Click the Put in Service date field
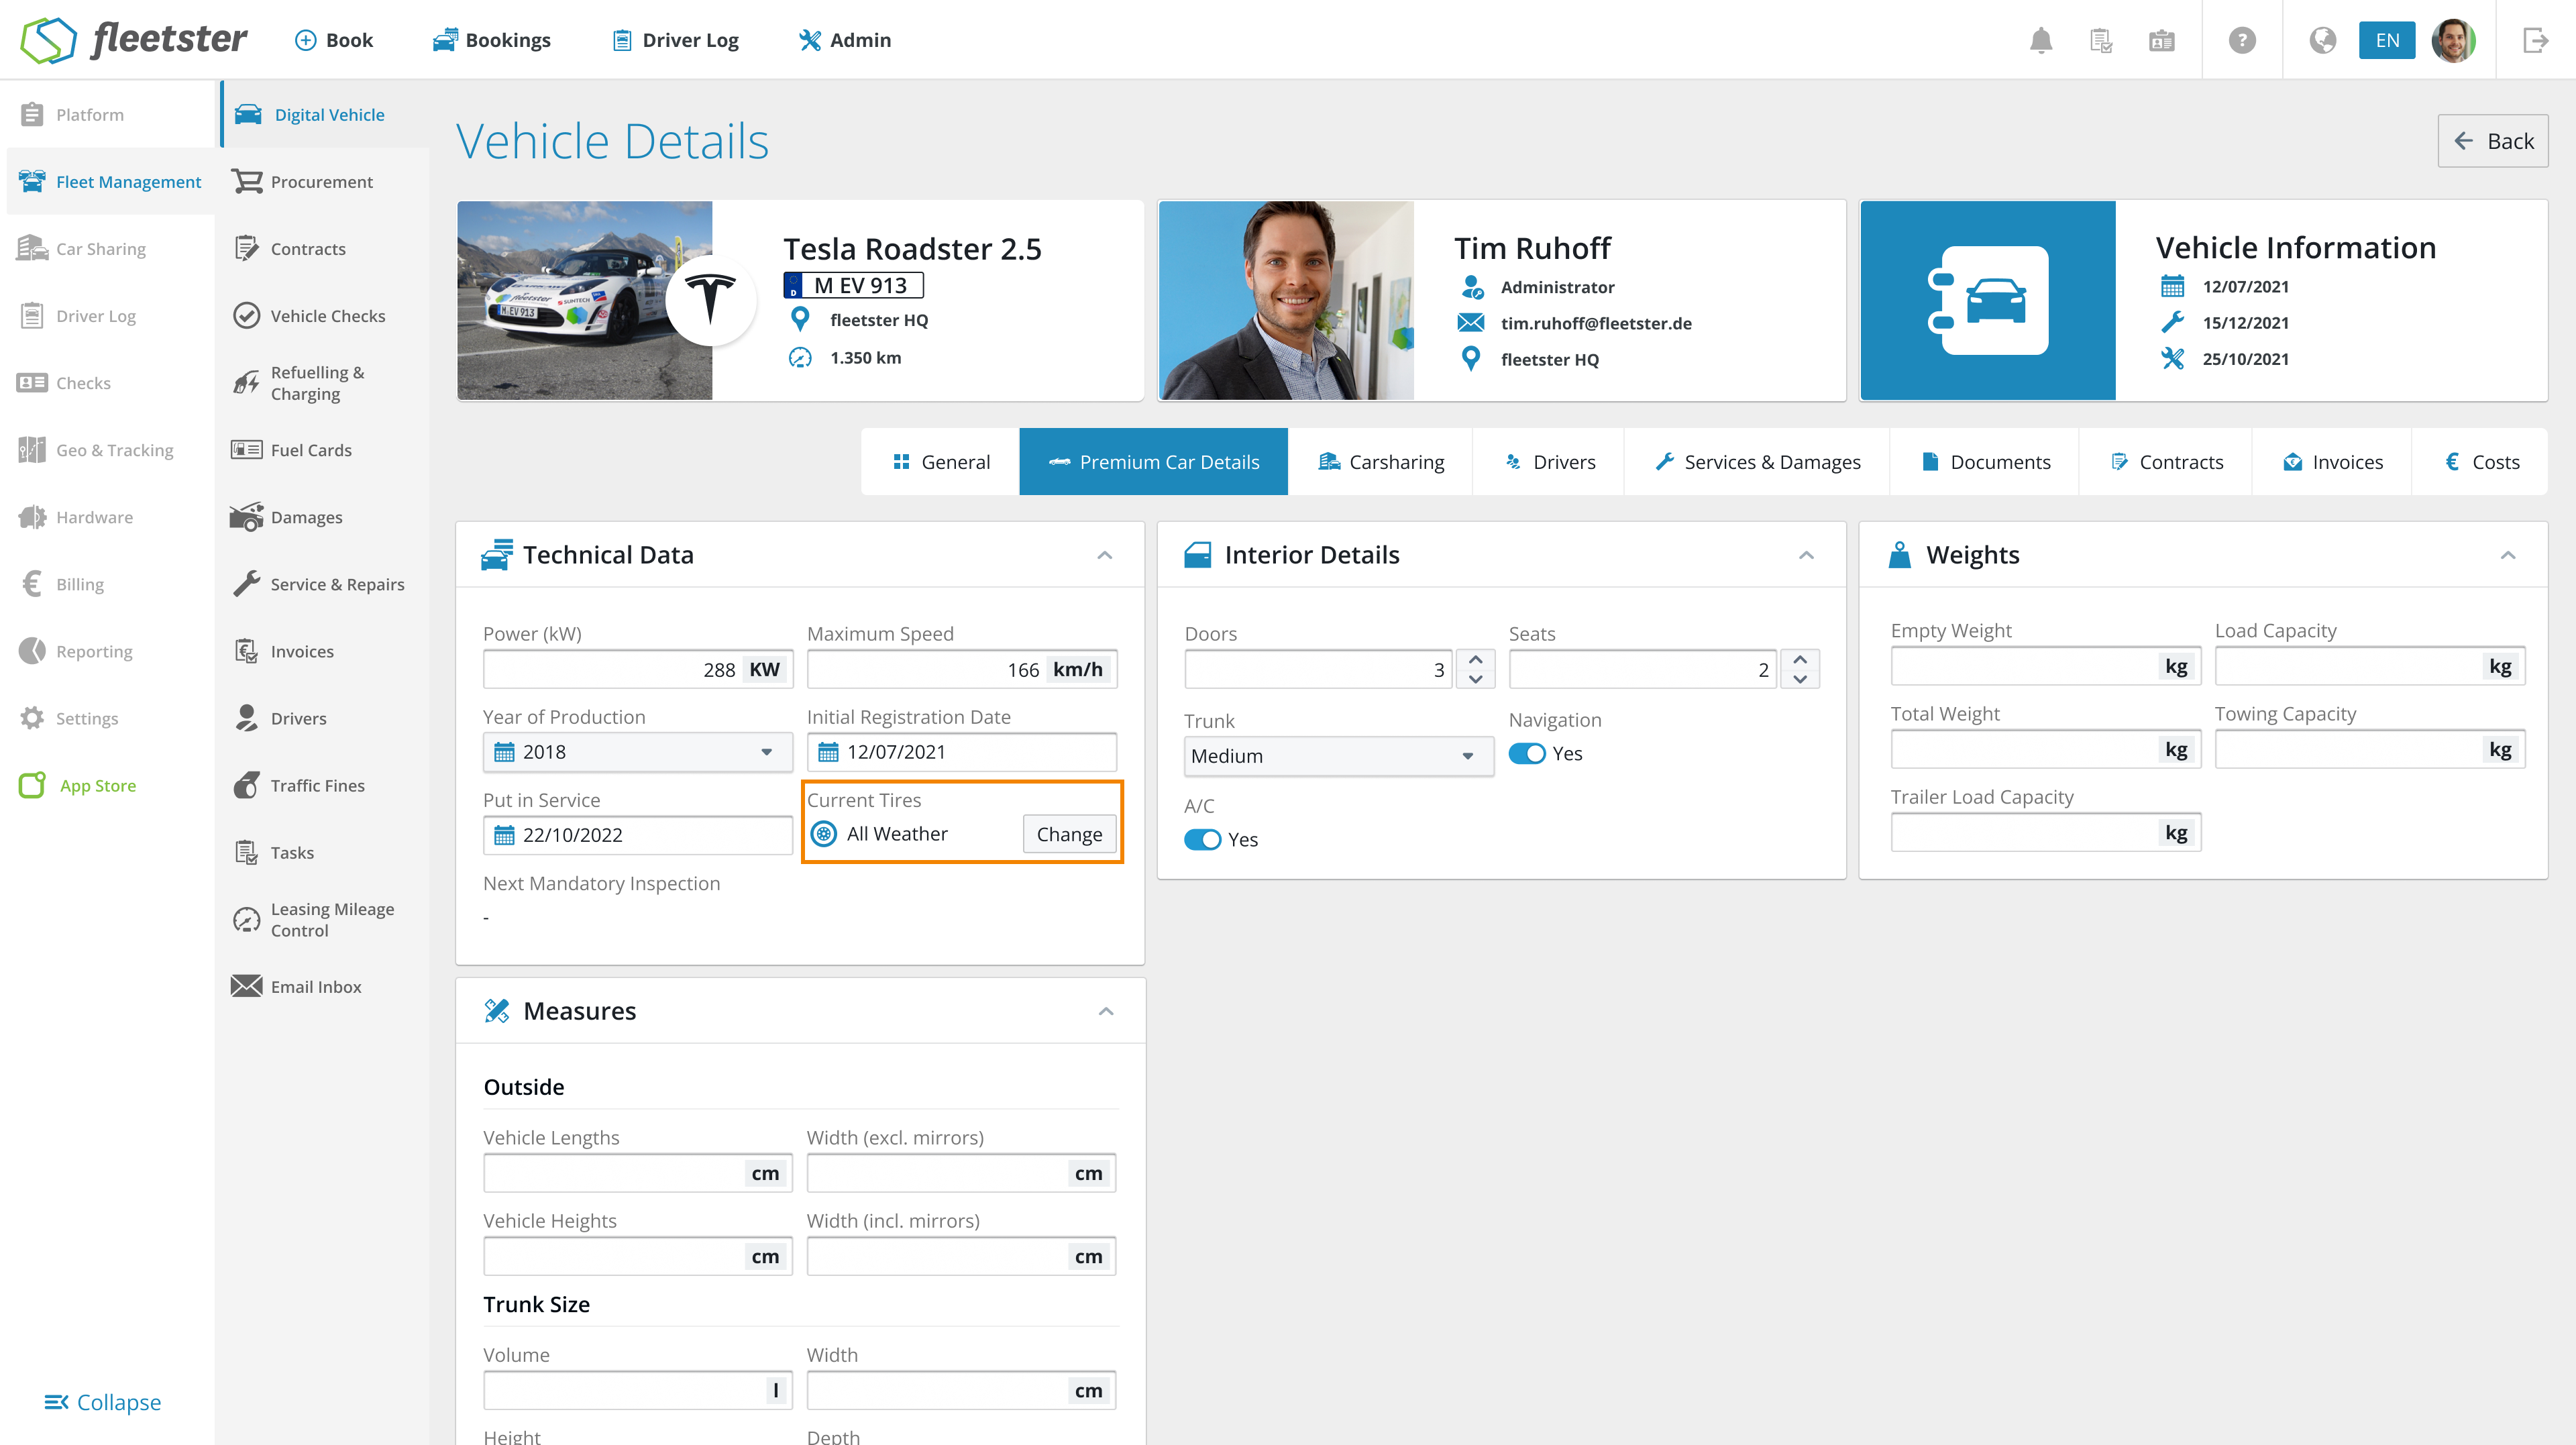This screenshot has width=2576, height=1445. point(638,835)
